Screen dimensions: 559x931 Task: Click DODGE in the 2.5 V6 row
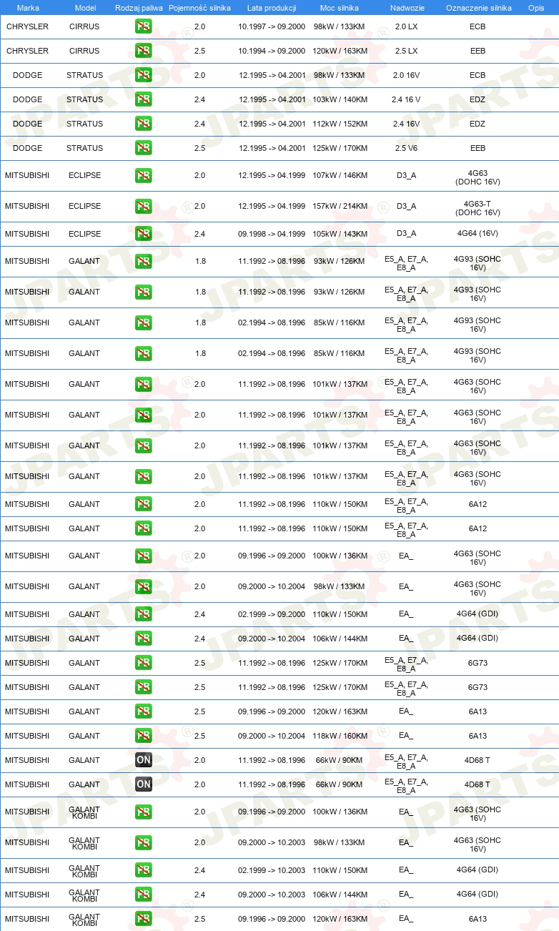pos(27,148)
